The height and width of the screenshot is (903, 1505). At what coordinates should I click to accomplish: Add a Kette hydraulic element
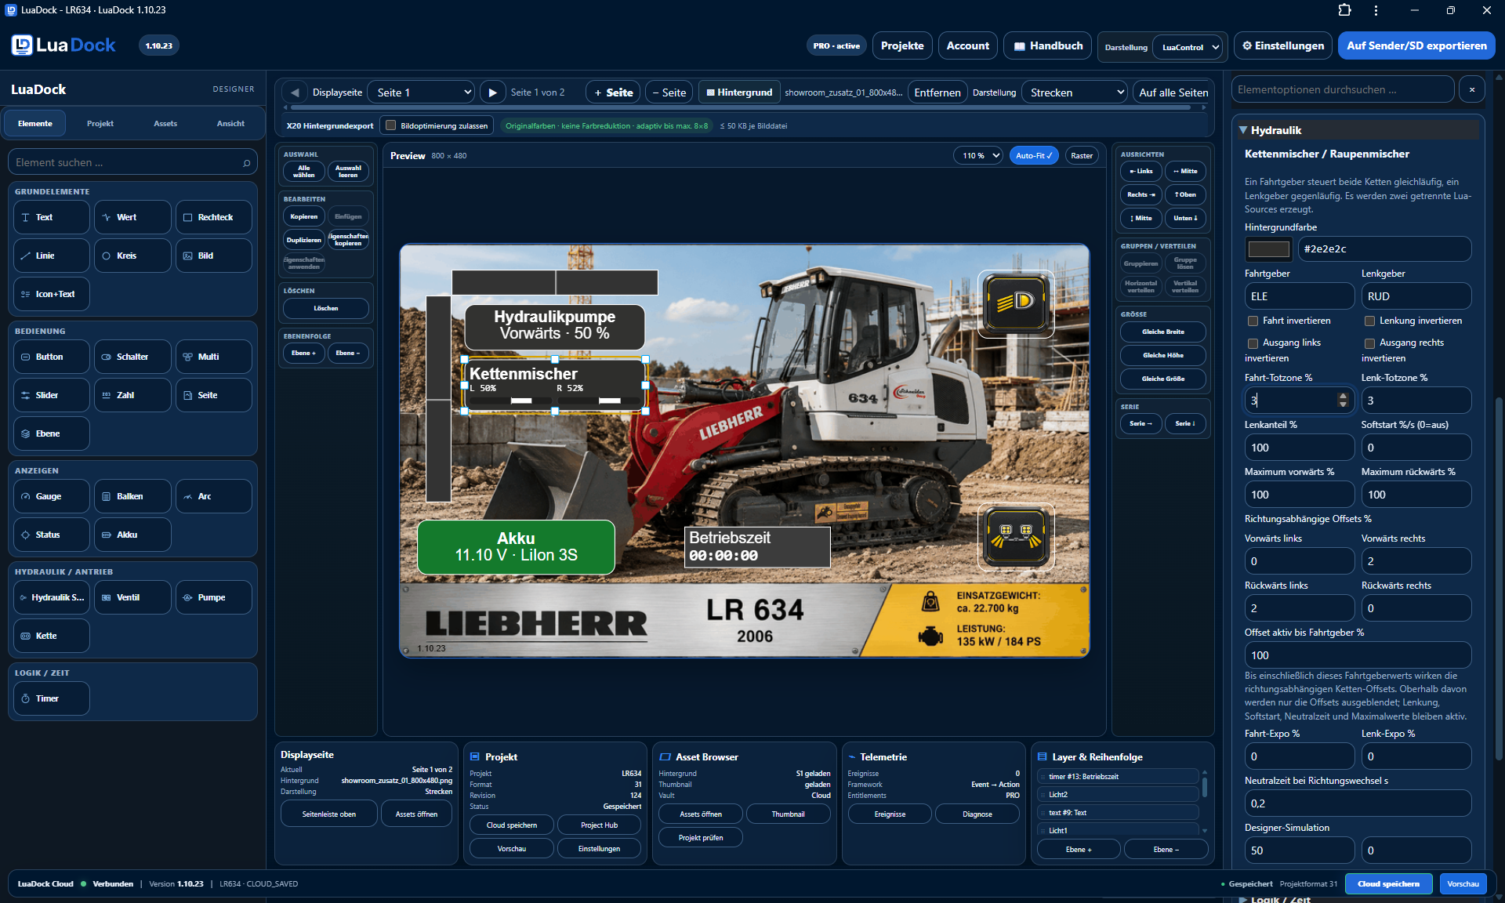52,636
